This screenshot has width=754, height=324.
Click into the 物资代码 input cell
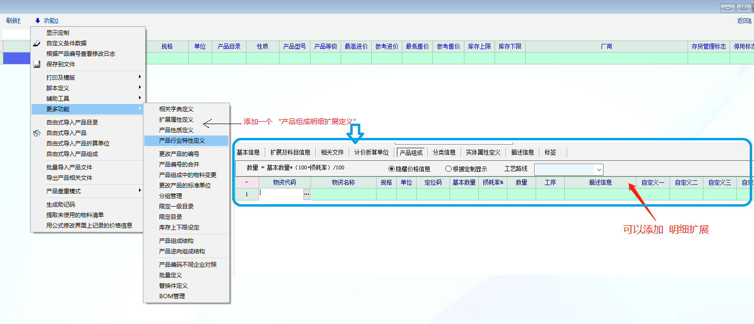281,194
